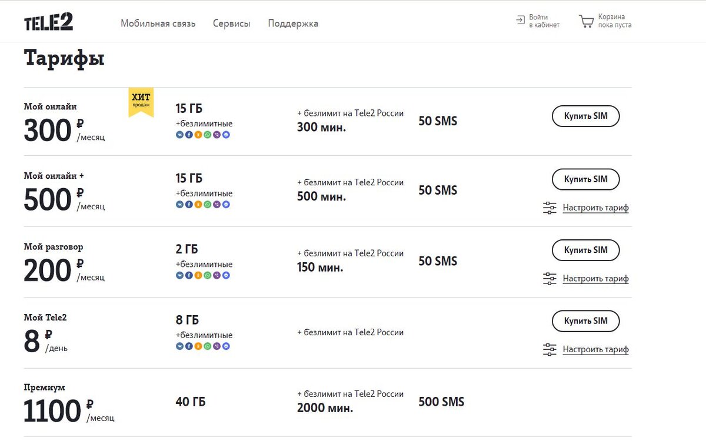This screenshot has height=441, width=706.
Task: Open the Сервисы menu
Action: click(231, 24)
